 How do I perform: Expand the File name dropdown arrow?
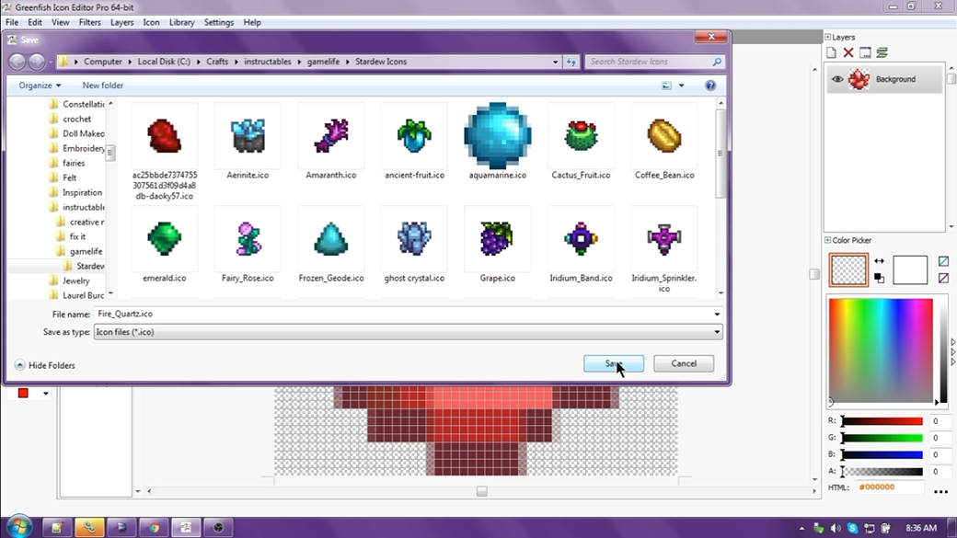pyautogui.click(x=716, y=314)
